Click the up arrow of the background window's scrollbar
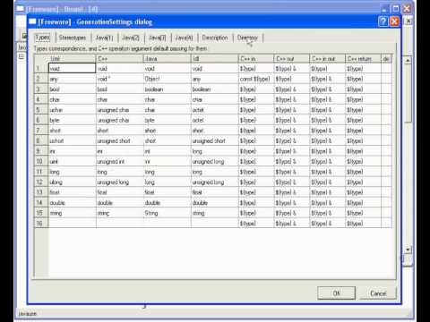430x322 pixels. [408, 60]
